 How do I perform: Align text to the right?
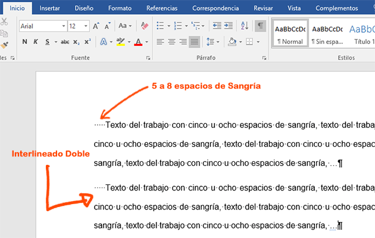[183, 42]
